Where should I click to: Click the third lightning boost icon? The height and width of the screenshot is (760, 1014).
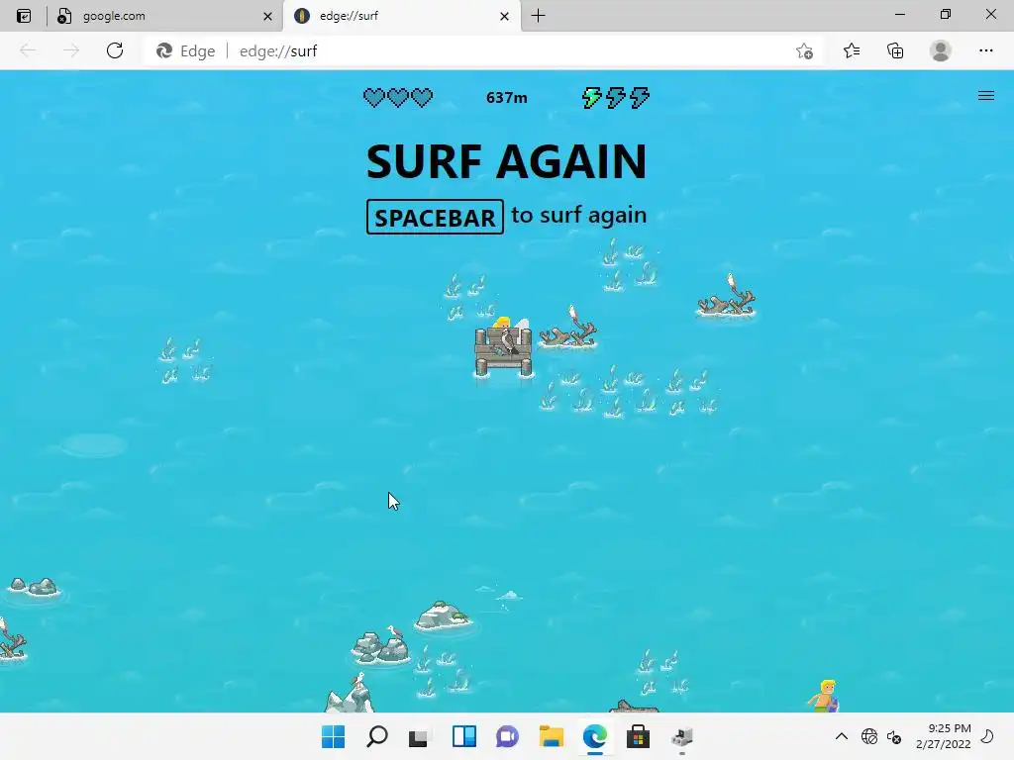tap(640, 98)
